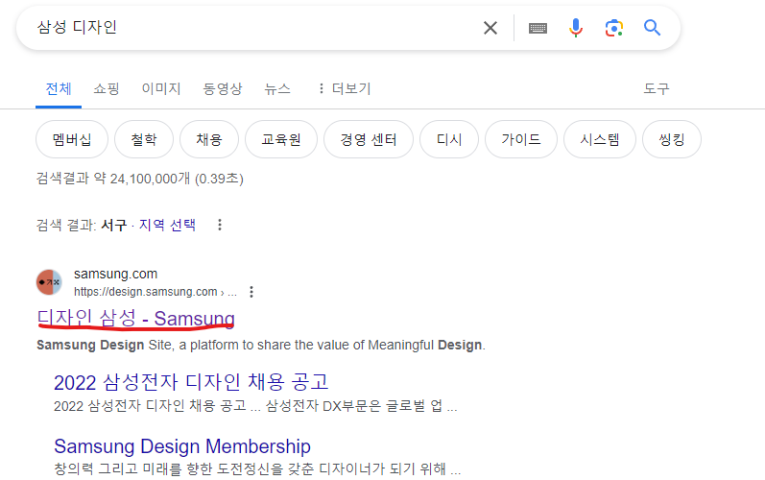Select the 채용 filter chip

click(209, 139)
